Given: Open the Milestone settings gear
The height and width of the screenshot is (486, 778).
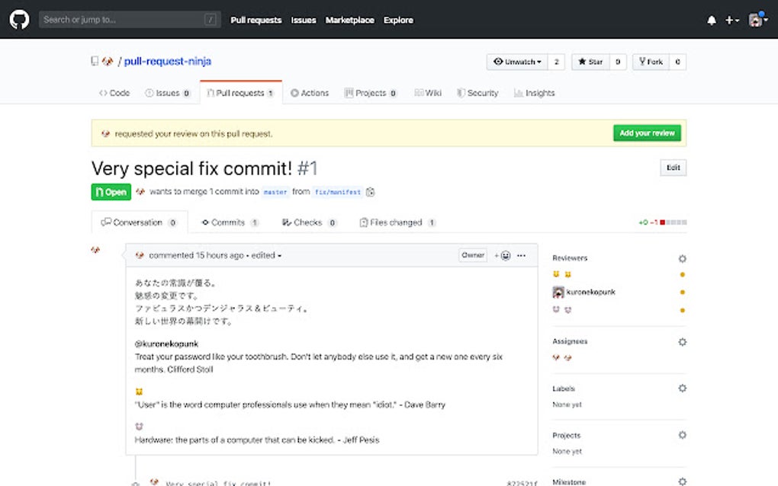Looking at the screenshot, I should tap(681, 481).
